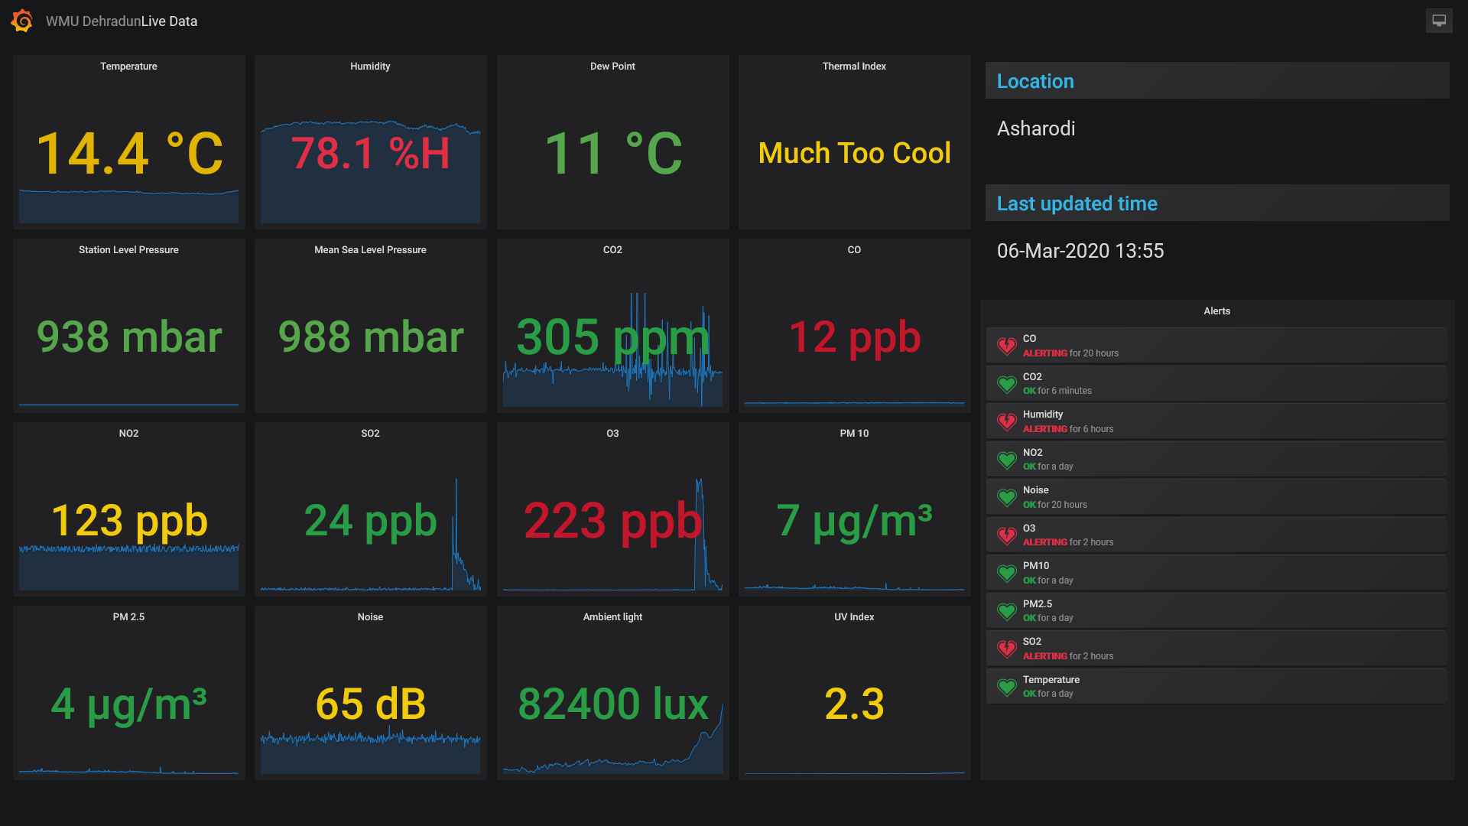The width and height of the screenshot is (1468, 826).
Task: Click the cycle view mode monitor icon
Action: pos(1439,21)
